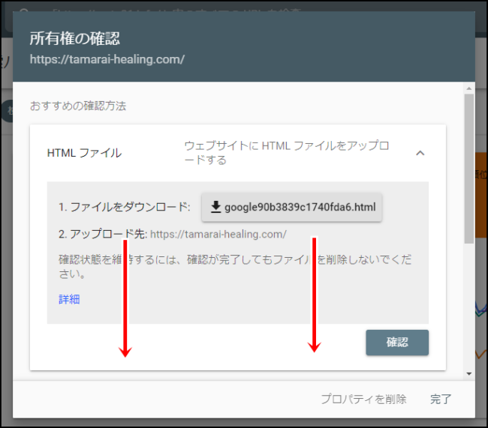Click the download arrow icon beside google90b3839c1740fda6.html

tap(215, 207)
